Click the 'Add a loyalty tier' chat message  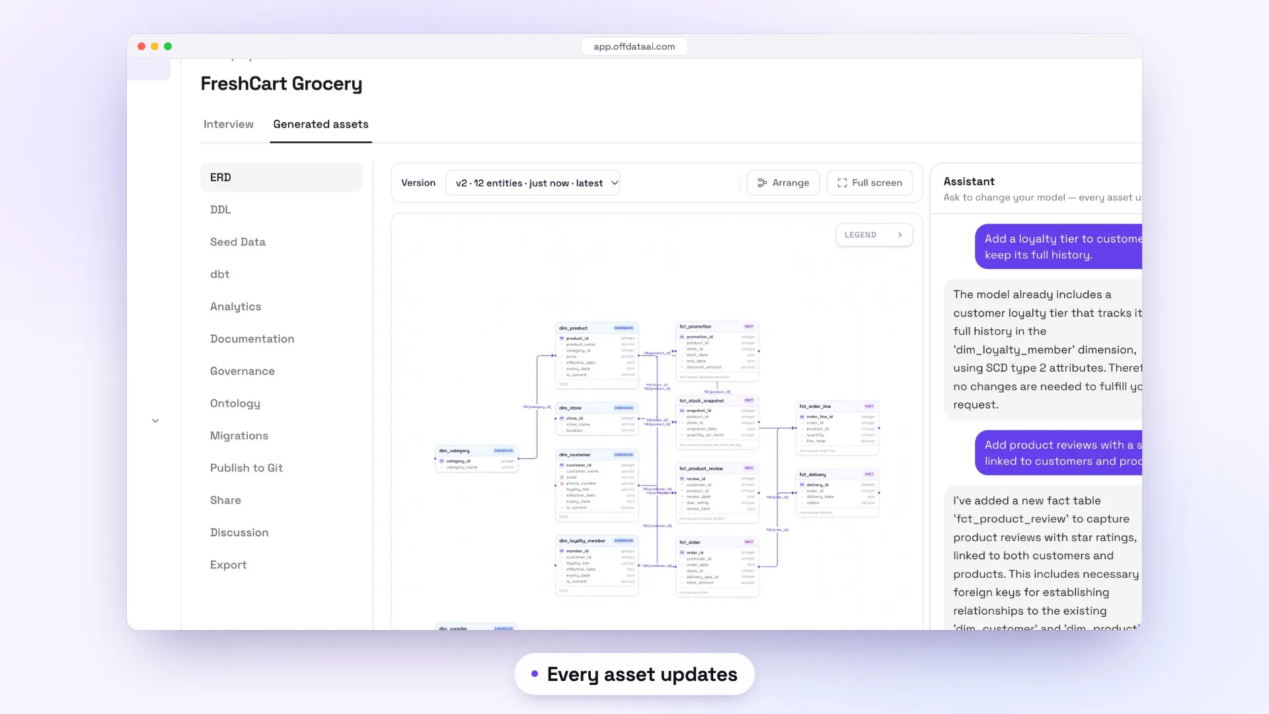point(1059,247)
